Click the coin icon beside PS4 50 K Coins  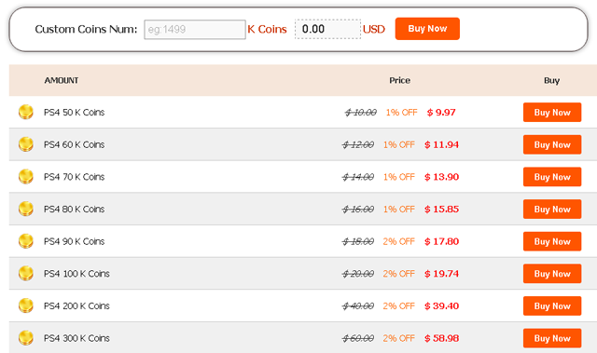[x=26, y=112]
